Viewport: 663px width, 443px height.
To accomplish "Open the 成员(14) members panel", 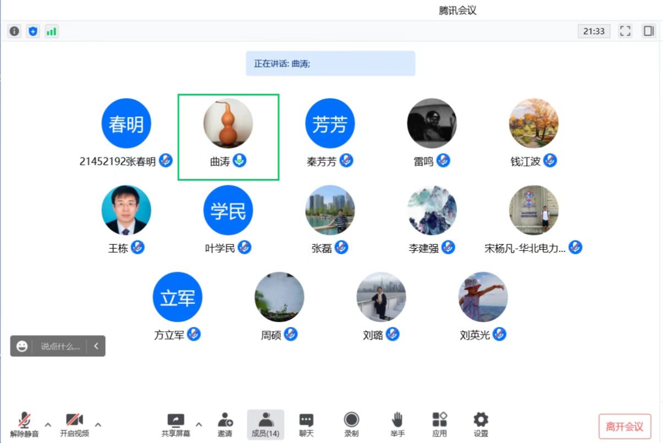I will [x=265, y=424].
